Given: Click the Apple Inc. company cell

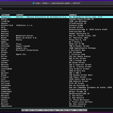Looking at the screenshot, I should point(21,55).
